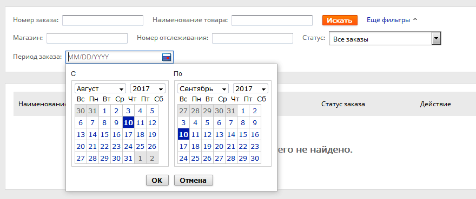Select August 6 in the С calendar
Viewport: 476px width, 199px height.
81,122
